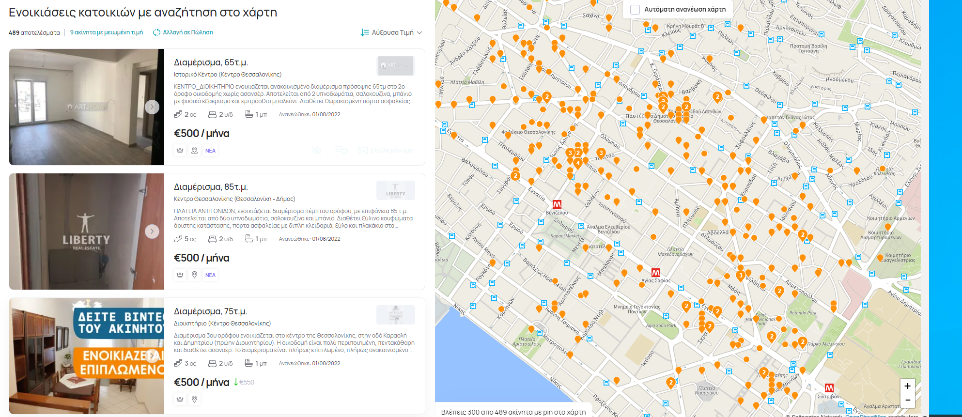Open the Αύξουσα Τιμή sort dropdown
The width and height of the screenshot is (962, 417).
391,32
